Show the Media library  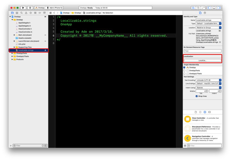(209, 112)
